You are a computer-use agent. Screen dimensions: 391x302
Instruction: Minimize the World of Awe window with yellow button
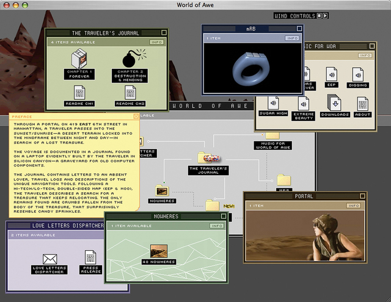pyautogui.click(x=15, y=5)
